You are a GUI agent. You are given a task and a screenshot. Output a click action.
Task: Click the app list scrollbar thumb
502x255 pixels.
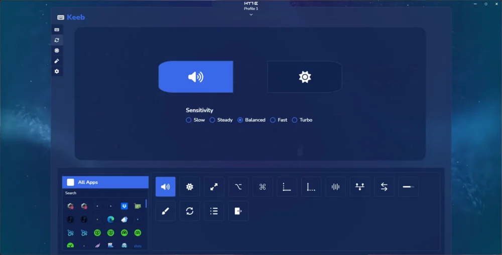[x=146, y=203]
